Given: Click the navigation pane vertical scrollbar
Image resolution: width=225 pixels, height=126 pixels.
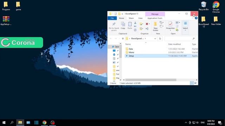Looking at the screenshot, I should pyautogui.click(x=120, y=51).
